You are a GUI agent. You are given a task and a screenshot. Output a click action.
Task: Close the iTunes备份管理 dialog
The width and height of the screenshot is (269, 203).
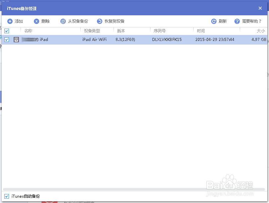[260, 8]
